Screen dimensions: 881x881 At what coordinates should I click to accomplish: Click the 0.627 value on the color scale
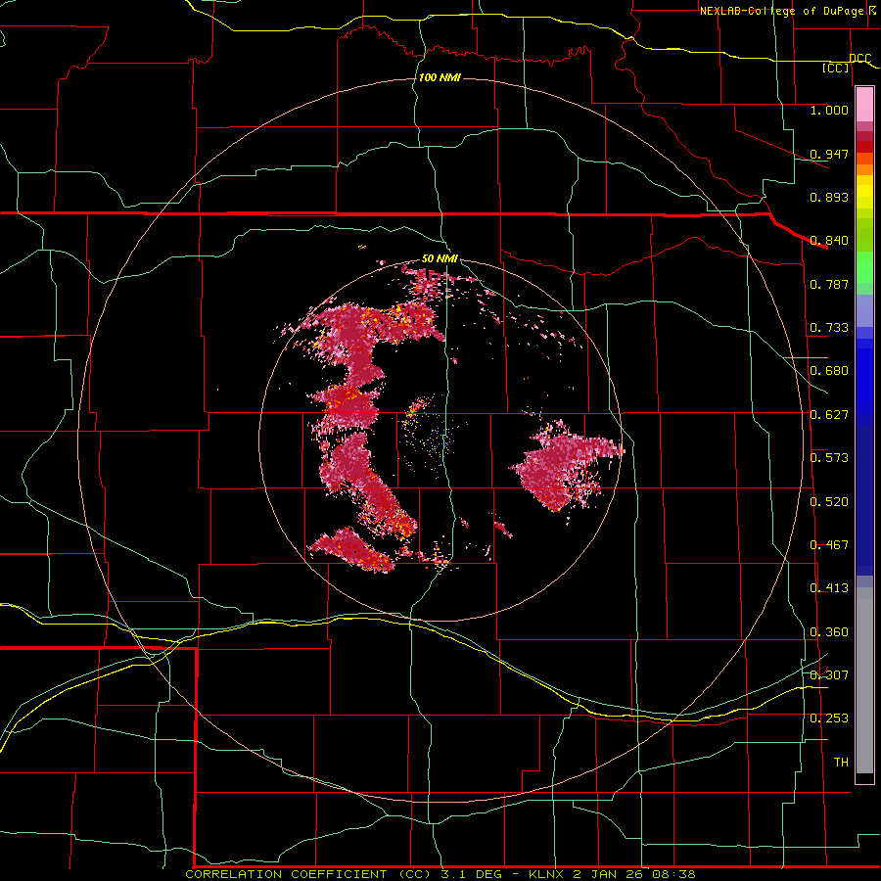coord(829,414)
